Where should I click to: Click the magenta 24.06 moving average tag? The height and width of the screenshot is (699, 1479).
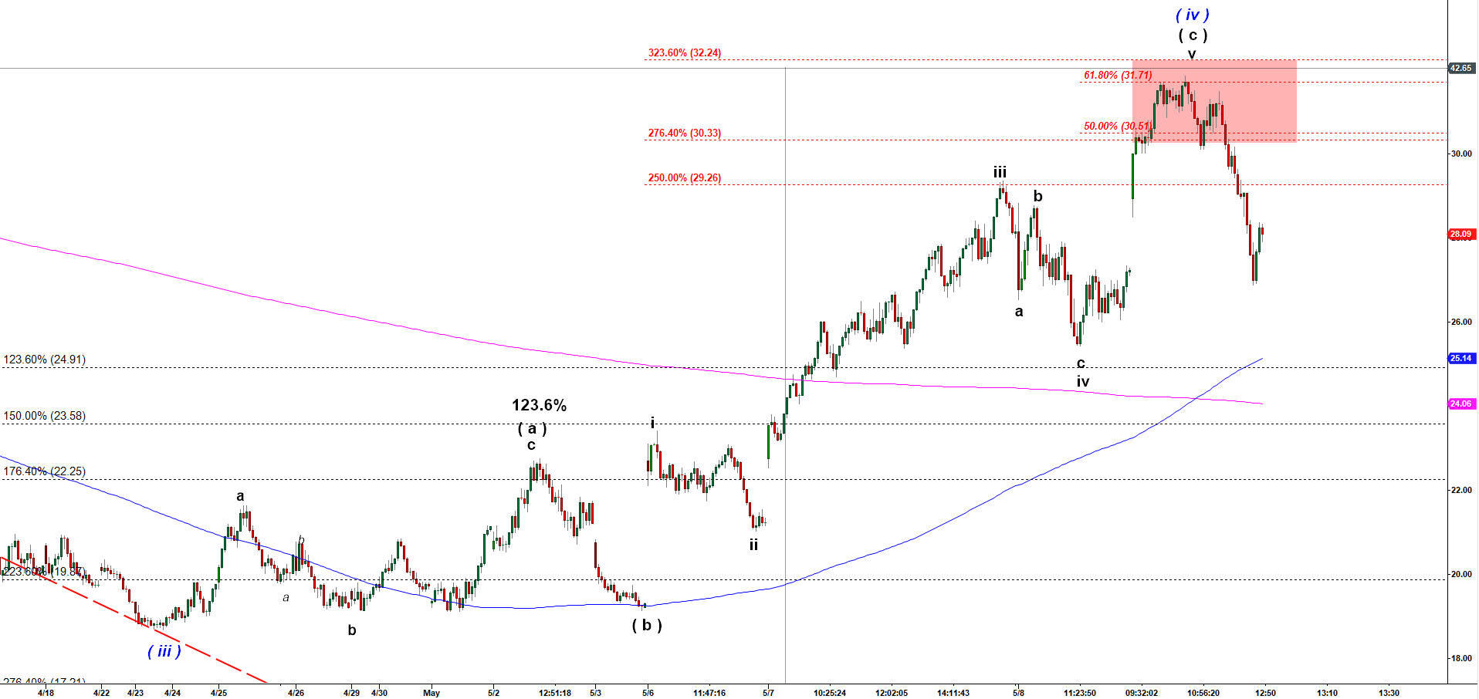click(x=1460, y=404)
